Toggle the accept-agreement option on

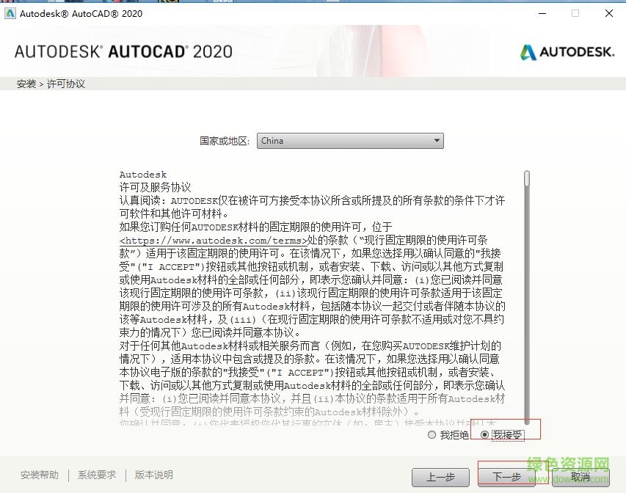485,434
